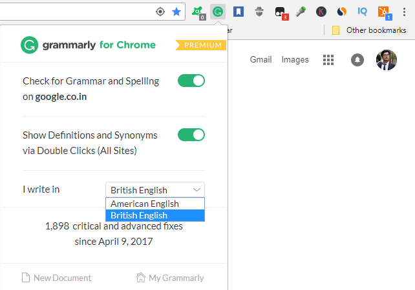Click the location target icon in address bar

tap(160, 12)
